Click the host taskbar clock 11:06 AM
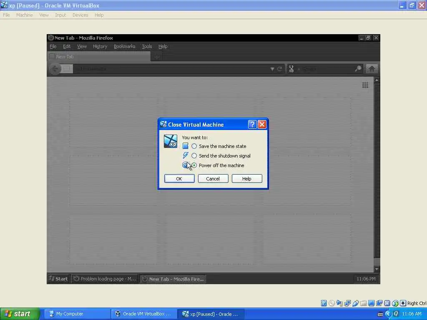This screenshot has width=427, height=320. 412,314
